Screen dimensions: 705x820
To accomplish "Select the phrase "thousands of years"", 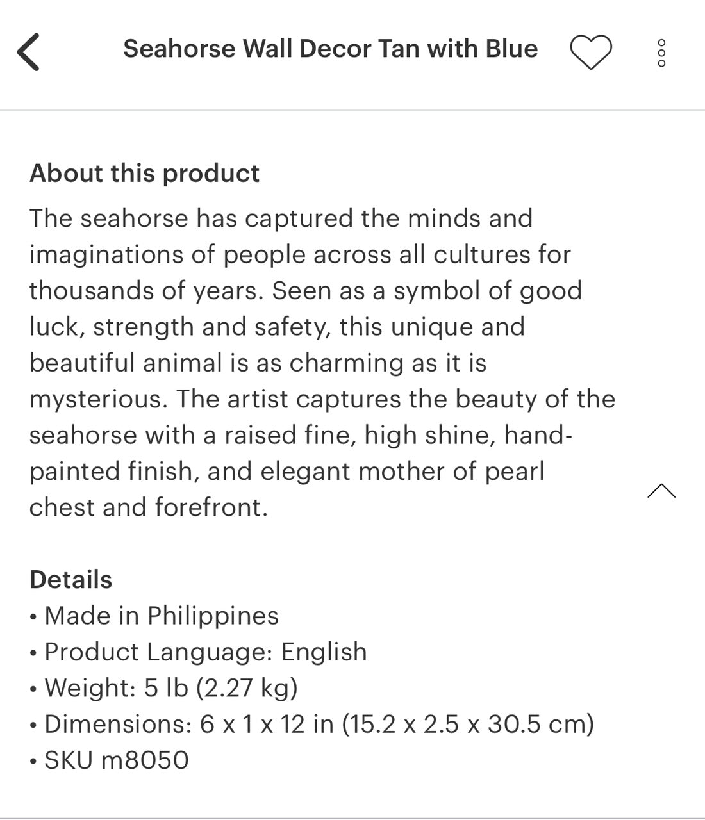I will coord(145,291).
